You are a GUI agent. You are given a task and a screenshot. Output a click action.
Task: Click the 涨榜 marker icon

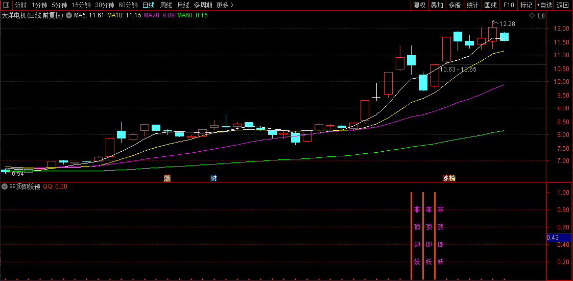pos(449,178)
